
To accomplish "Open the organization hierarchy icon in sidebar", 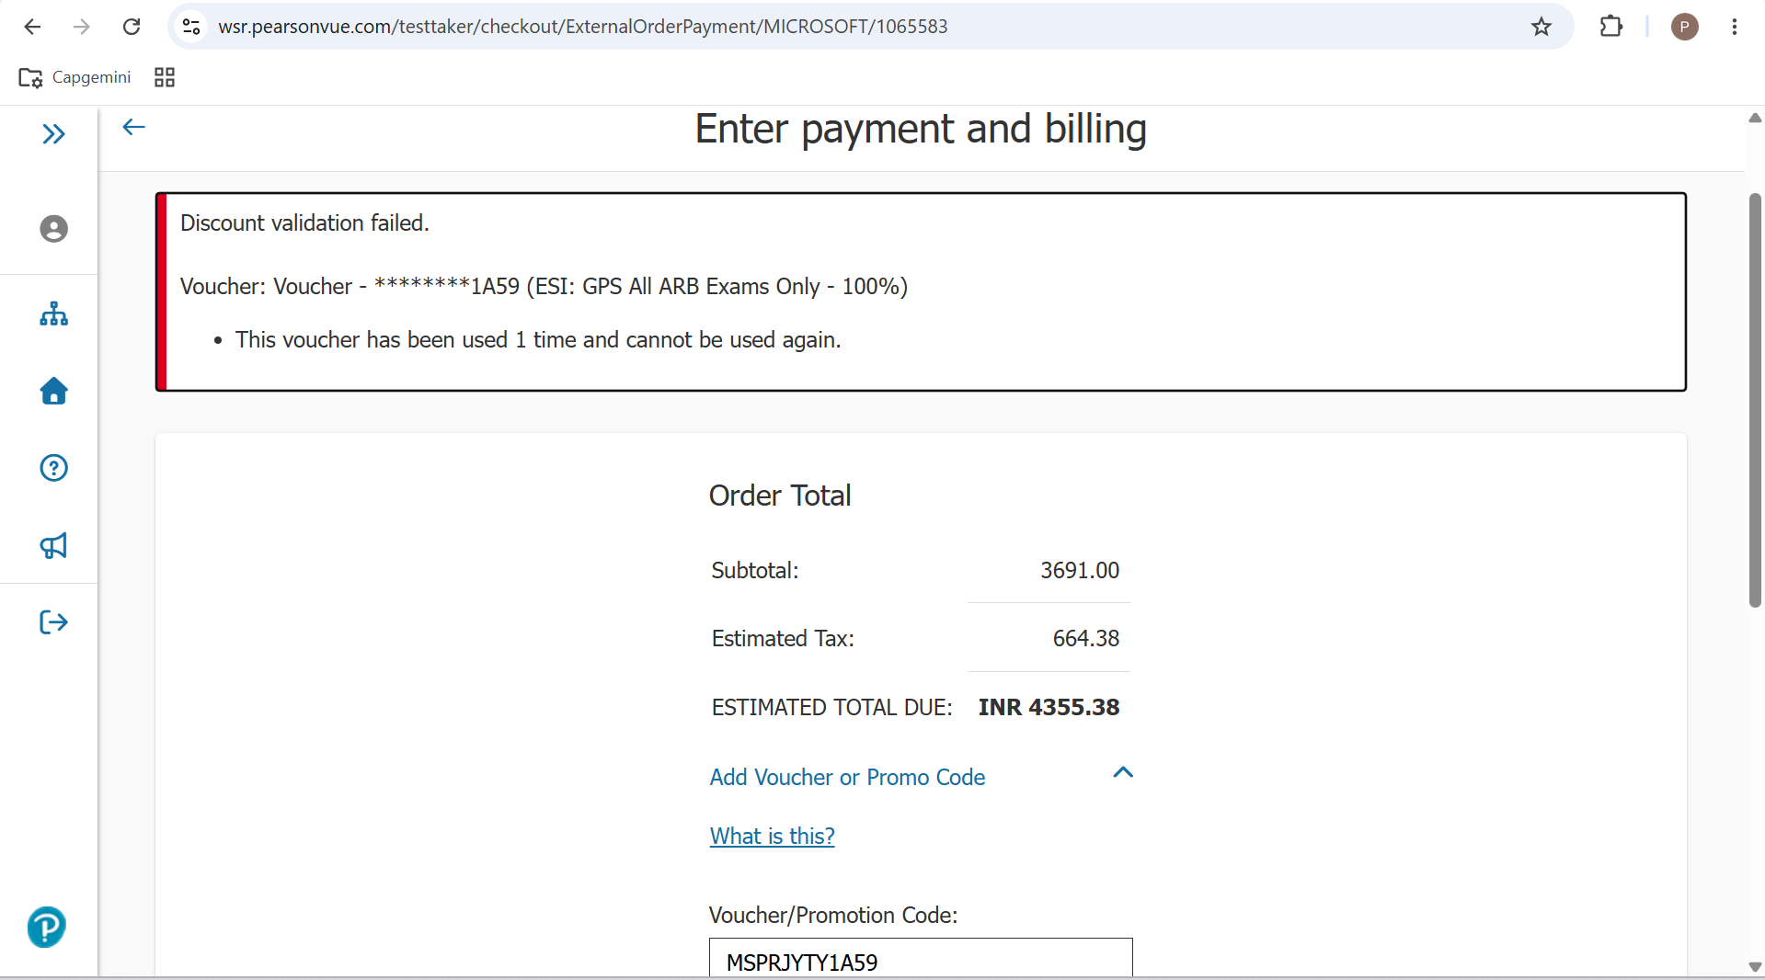I will tap(53, 314).
